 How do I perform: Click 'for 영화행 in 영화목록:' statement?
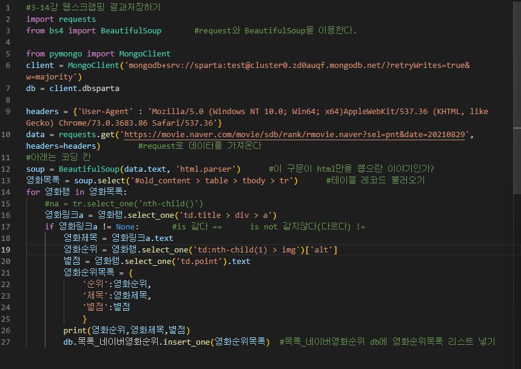point(76,192)
